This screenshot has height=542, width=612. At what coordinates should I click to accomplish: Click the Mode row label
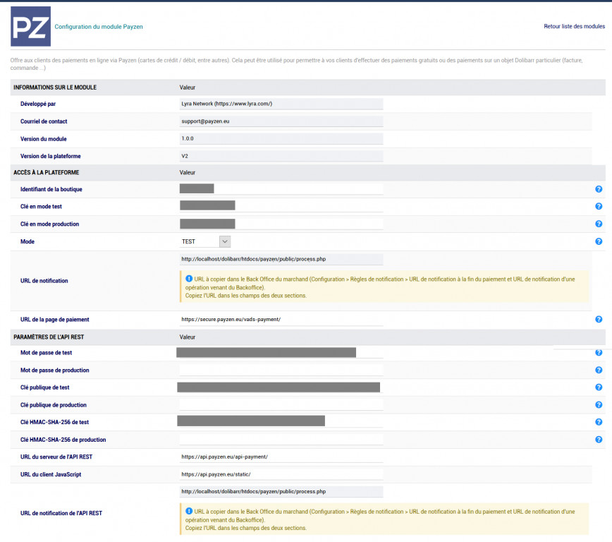pos(27,241)
